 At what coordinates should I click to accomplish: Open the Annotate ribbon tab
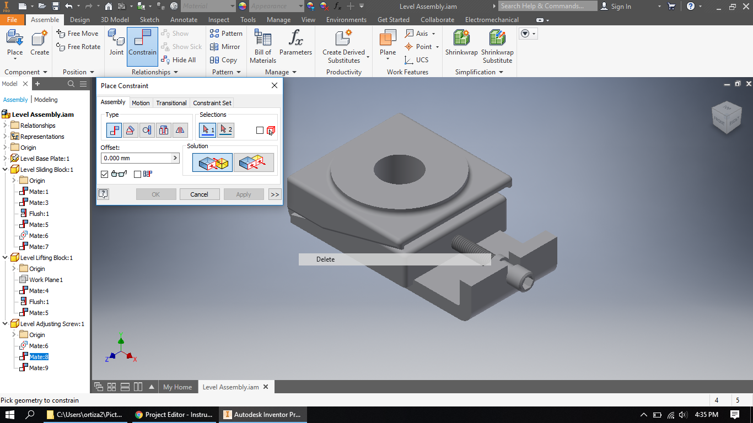pyautogui.click(x=184, y=19)
